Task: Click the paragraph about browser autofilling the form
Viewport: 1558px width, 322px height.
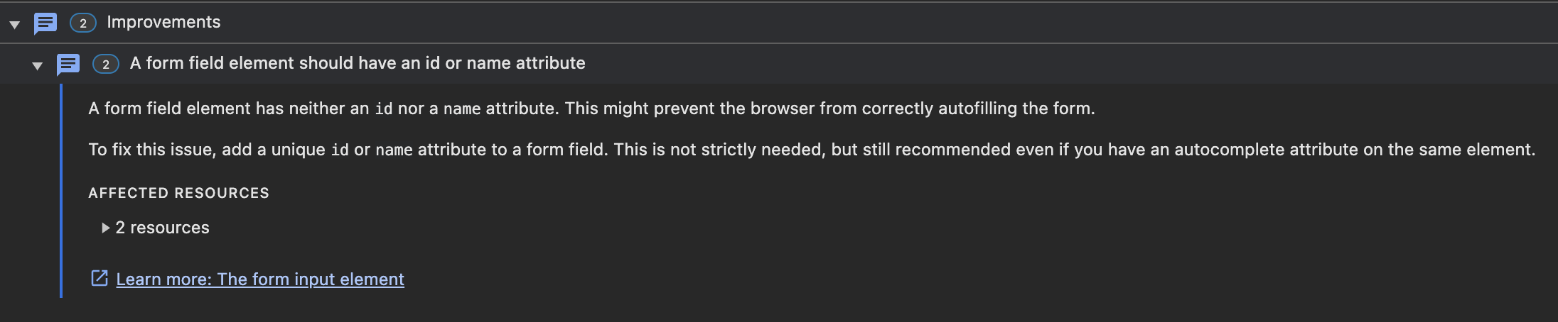Action: coord(591,109)
